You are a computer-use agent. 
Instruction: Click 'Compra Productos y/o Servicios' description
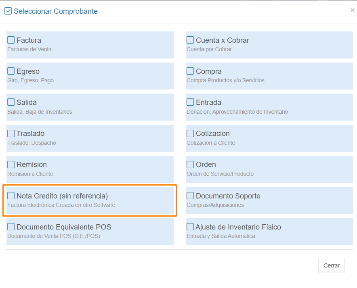pyautogui.click(x=225, y=80)
